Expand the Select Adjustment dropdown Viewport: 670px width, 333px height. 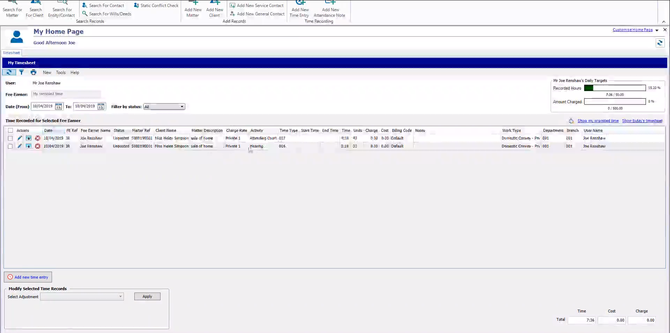[120, 296]
